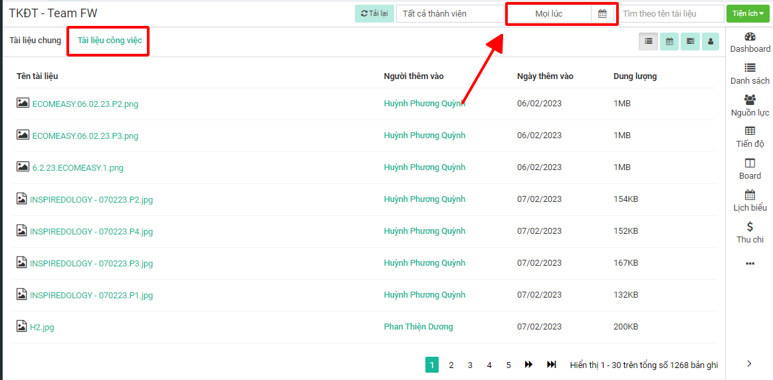Select the Tài liệu công việc tab
773x380 pixels.
pos(110,41)
